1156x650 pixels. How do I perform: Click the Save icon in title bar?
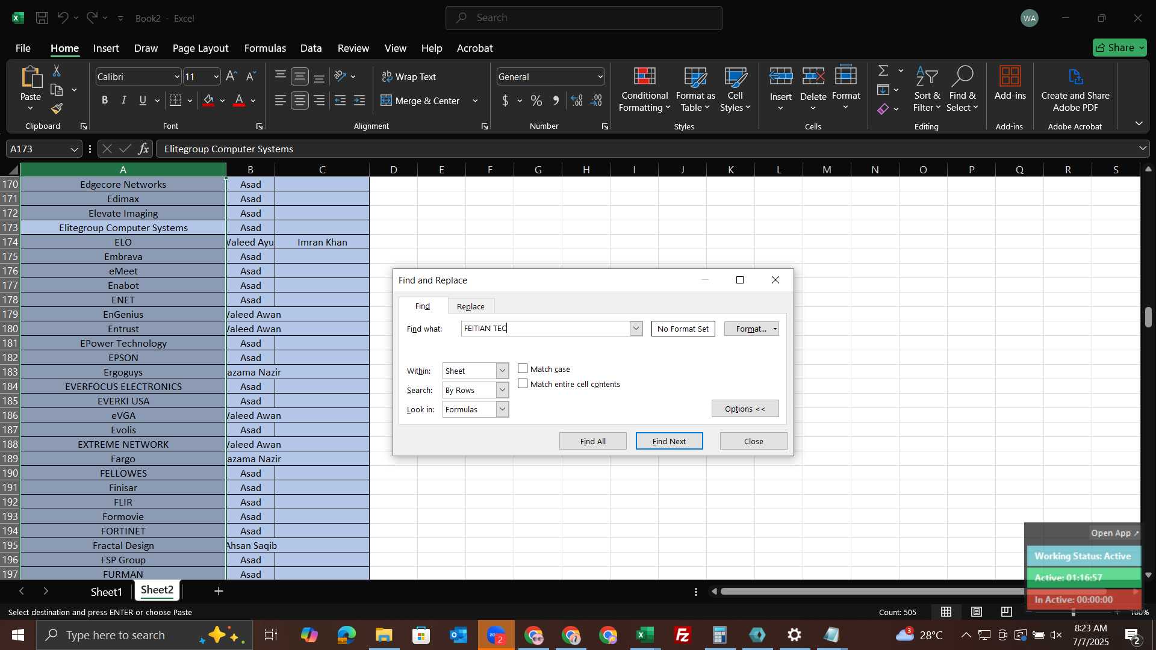tap(42, 18)
